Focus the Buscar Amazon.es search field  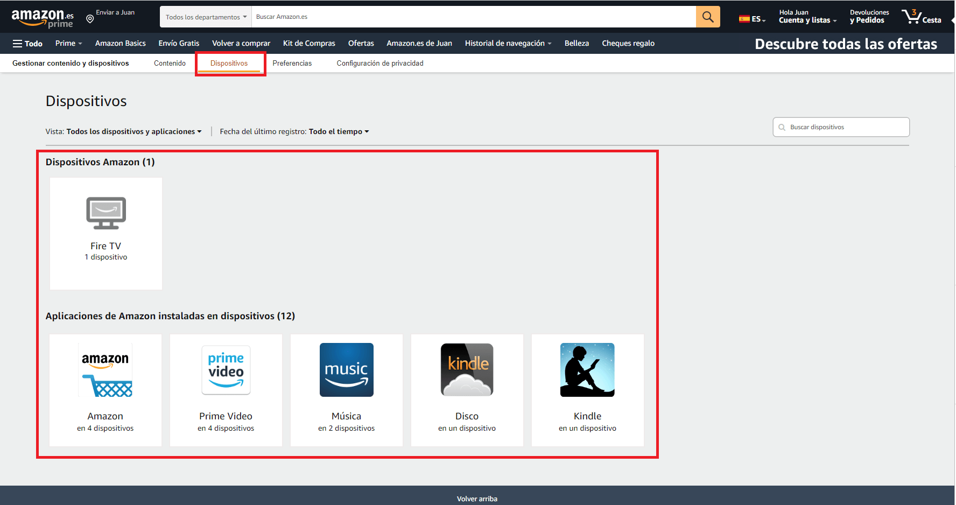click(x=474, y=17)
